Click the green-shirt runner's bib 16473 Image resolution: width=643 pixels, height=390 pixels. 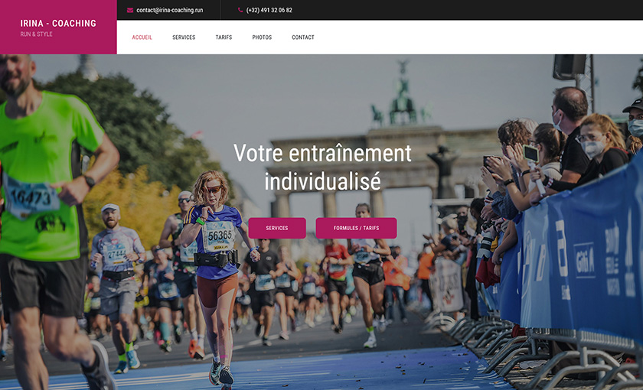coord(30,197)
